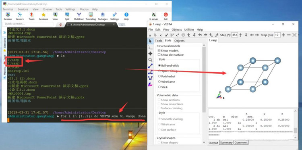Click the zoom-in plus icon in VESTA toolbar
302x150 pixels.
(x=283, y=35)
